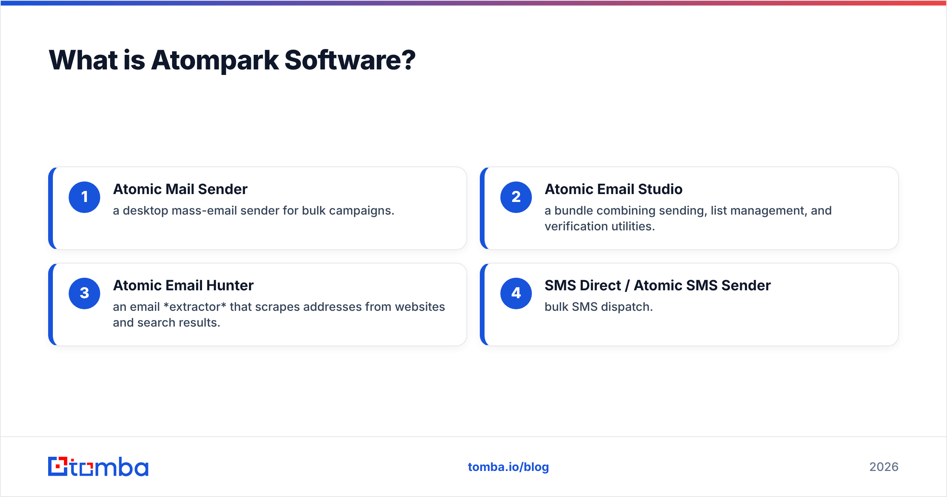Screen dimensions: 947x497
Task: Click the heading What is Atompark Software?
Action: tap(232, 60)
